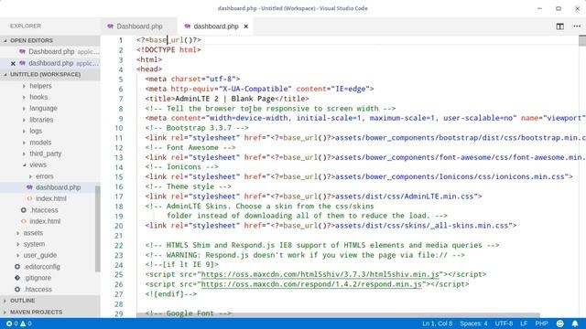
Task: Expand the models folder
Action: 40,143
